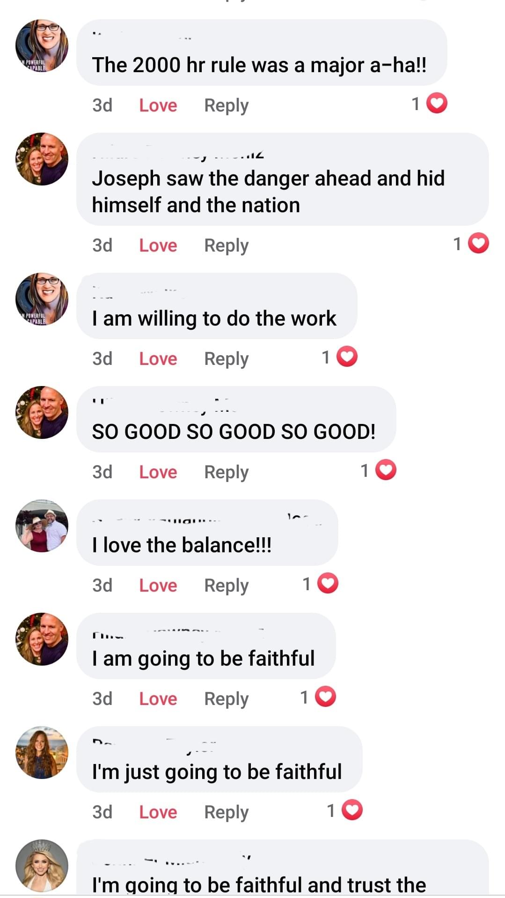Open avatar next to "I love the balance!!!"
Image resolution: width=505 pixels, height=898 pixels.
pyautogui.click(x=42, y=526)
